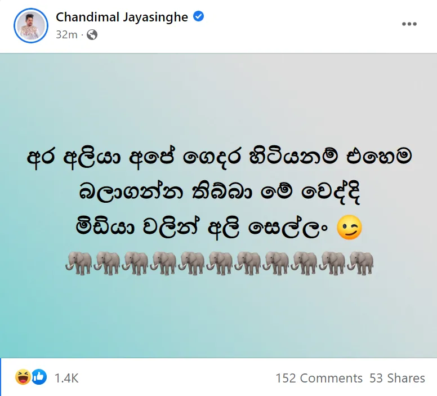Click the second line of Sinhala post text
The width and height of the screenshot is (437, 396).
219,192
